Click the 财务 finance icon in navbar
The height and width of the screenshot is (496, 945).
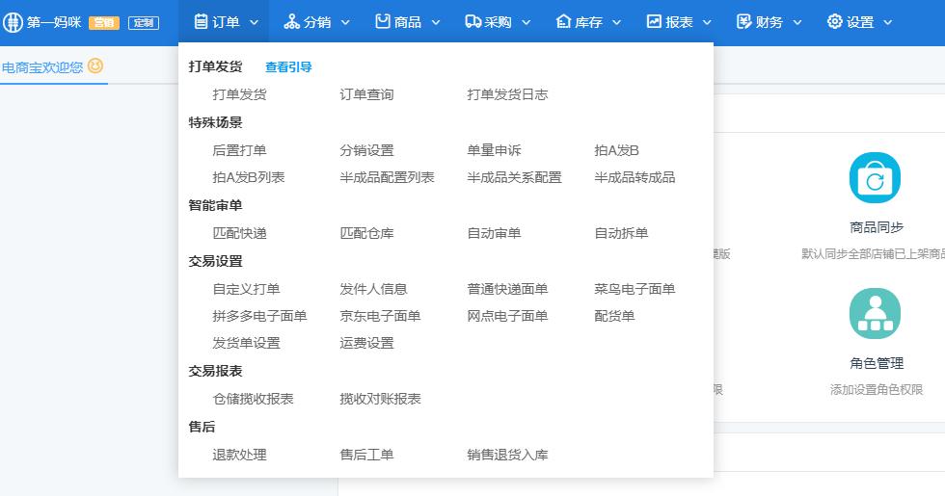744,21
